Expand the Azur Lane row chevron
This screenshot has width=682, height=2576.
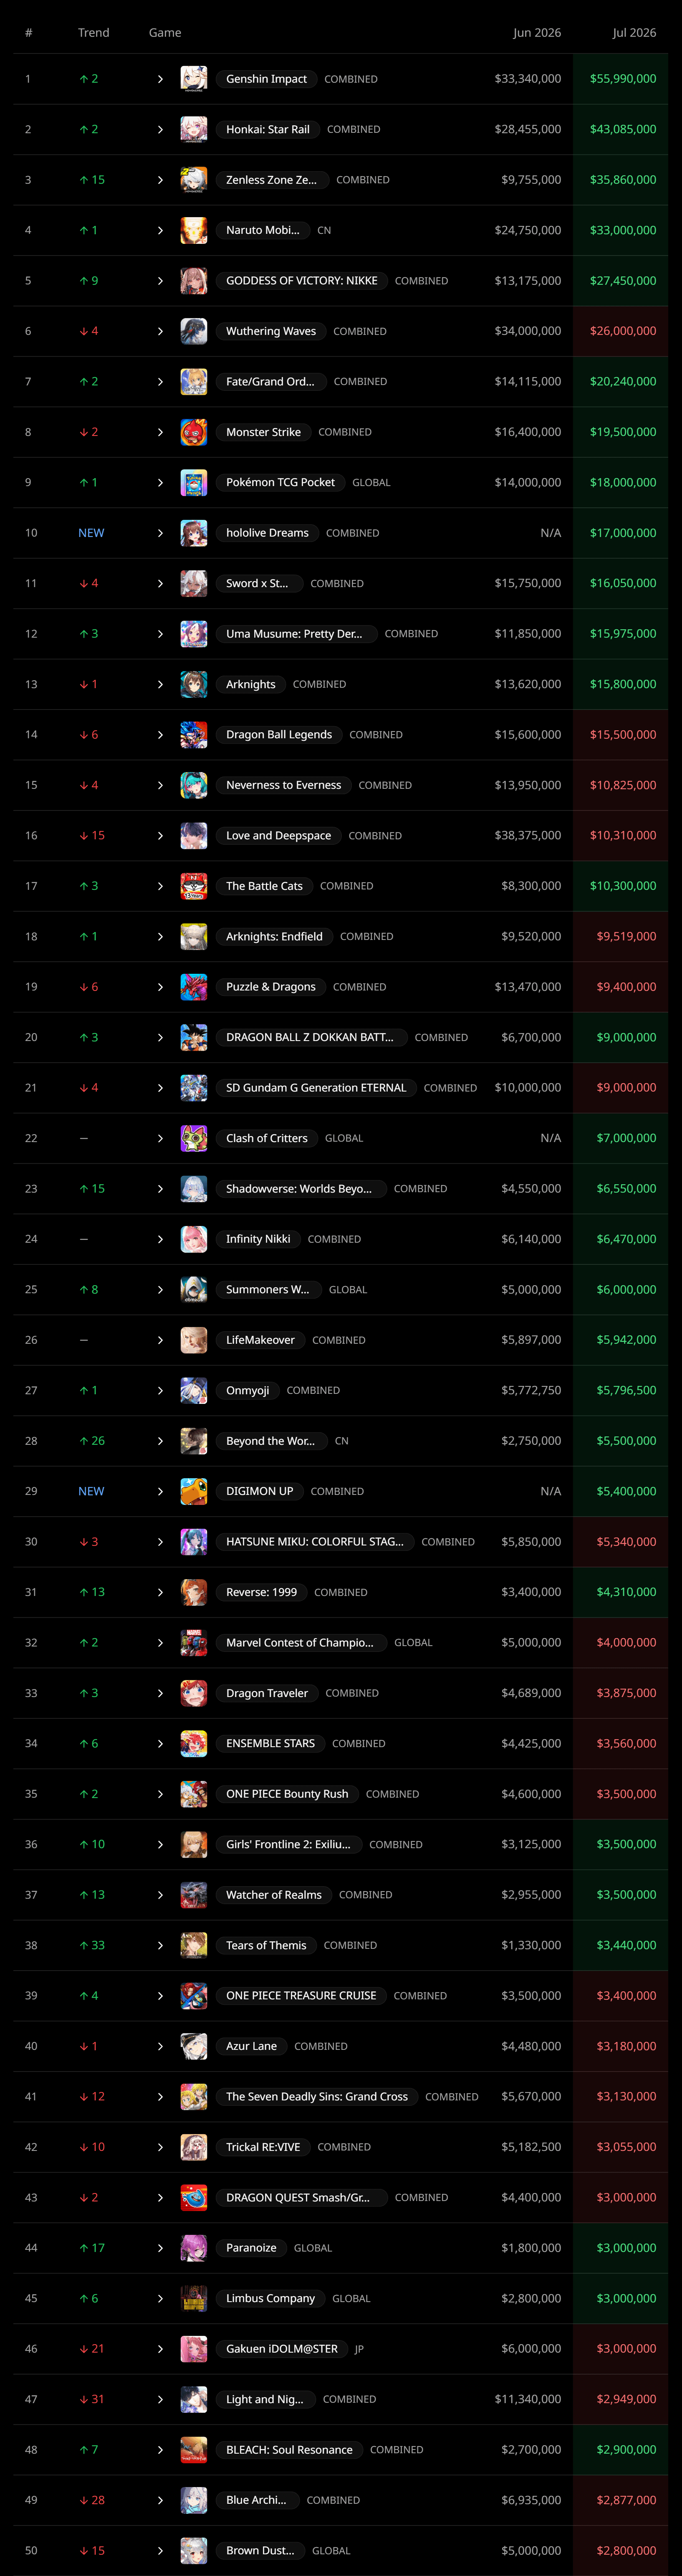tap(160, 2046)
